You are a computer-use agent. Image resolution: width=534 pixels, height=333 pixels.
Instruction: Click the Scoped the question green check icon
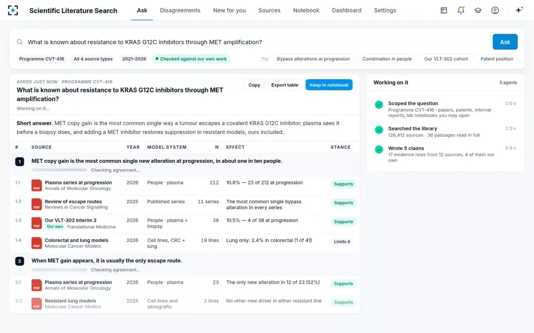tap(379, 105)
